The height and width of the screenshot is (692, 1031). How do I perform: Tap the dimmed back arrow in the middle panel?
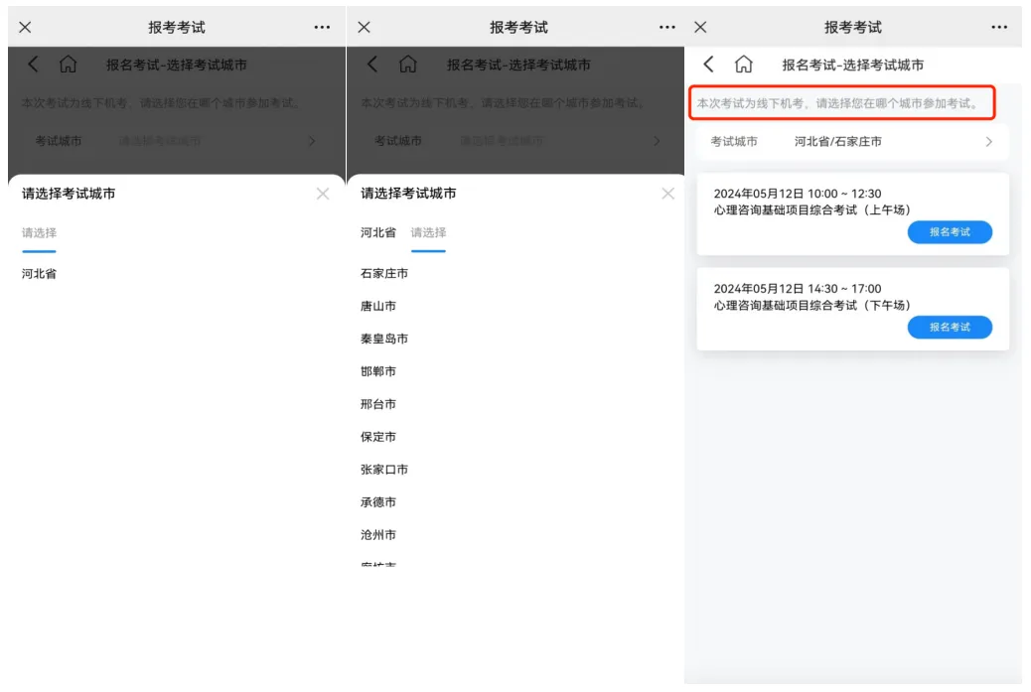tap(372, 65)
